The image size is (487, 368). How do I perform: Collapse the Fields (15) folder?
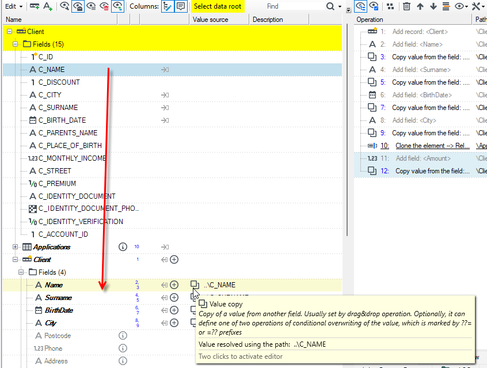click(x=15, y=44)
